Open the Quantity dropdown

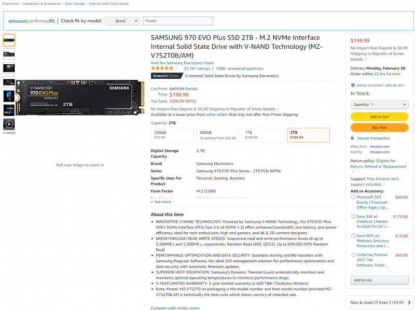[x=380, y=105]
